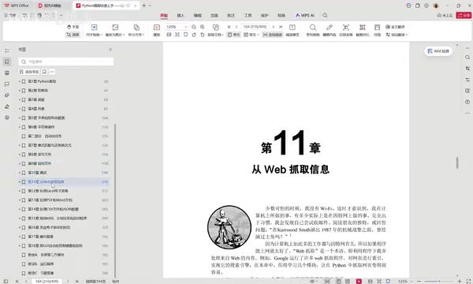Open the PDF convert dropdown
Screen dimensions: 473x284
click(94, 35)
